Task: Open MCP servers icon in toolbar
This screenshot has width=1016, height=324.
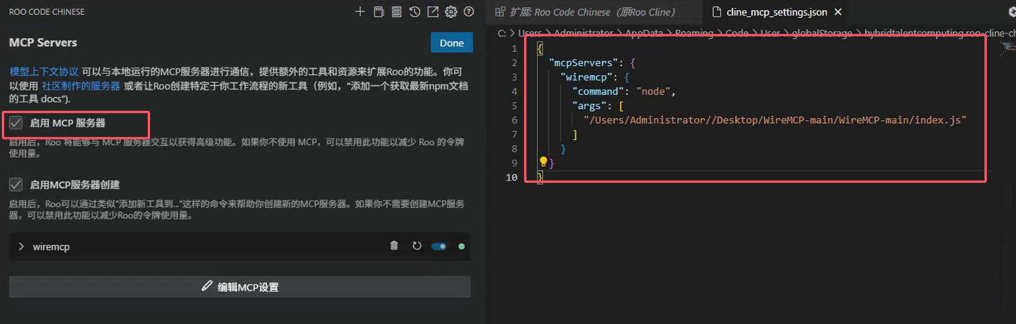Action: [x=397, y=11]
